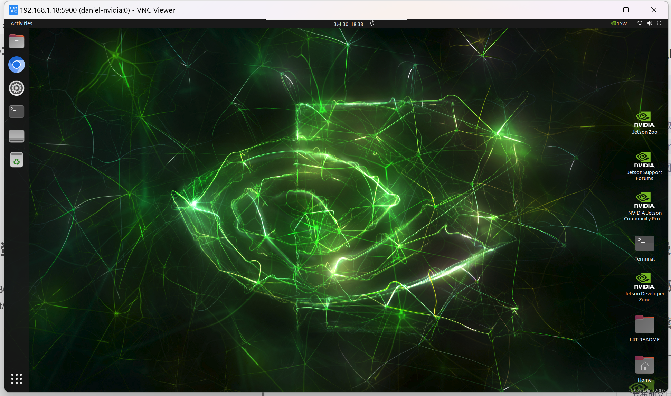Viewport: 671px width, 396px height.
Task: Launch Chromium browser from the dock
Action: pyautogui.click(x=16, y=65)
